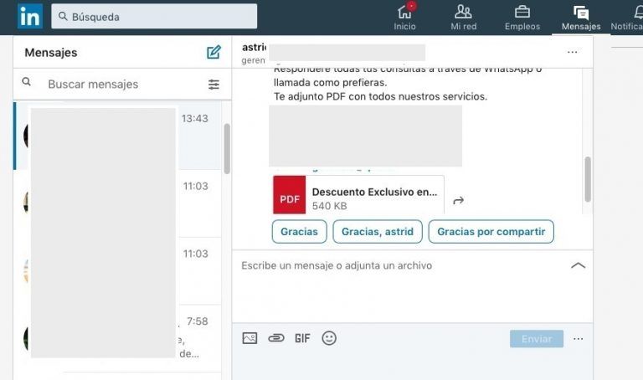Open the Notificaciones bell tab
This screenshot has width=643, height=380.
pyautogui.click(x=628, y=18)
